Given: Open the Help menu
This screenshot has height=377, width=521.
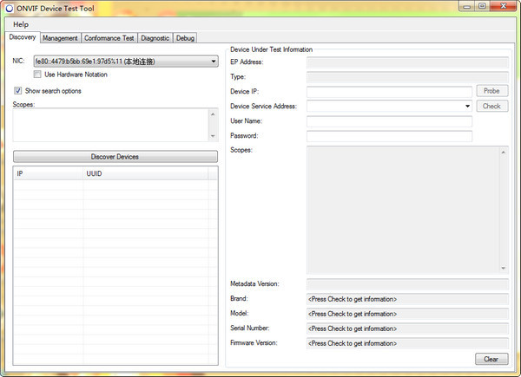Looking at the screenshot, I should point(21,24).
